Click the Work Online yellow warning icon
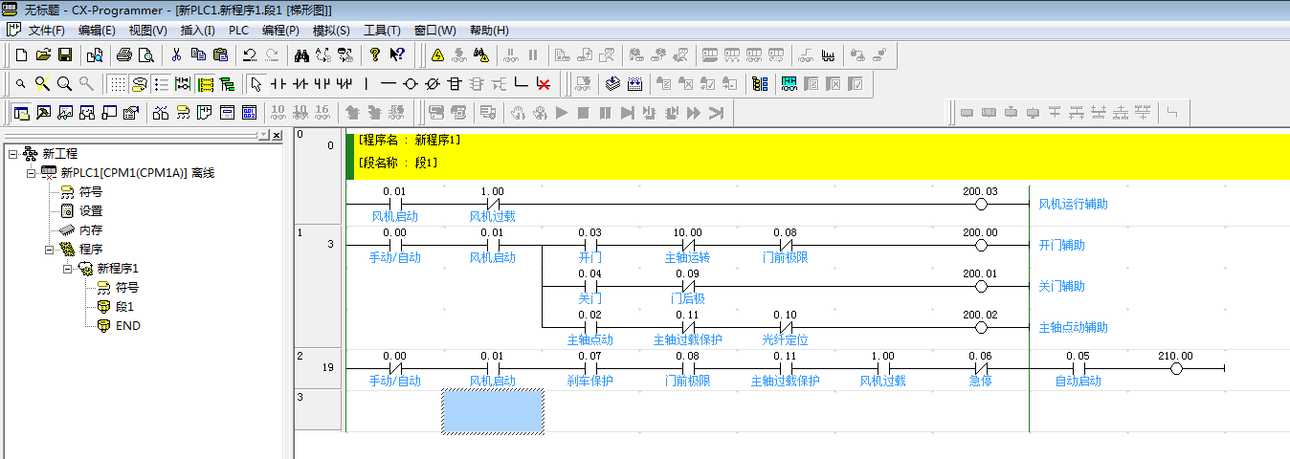 coord(437,55)
